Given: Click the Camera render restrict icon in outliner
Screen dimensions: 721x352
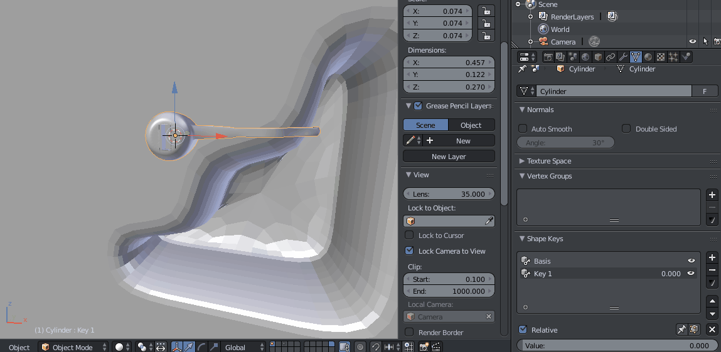Looking at the screenshot, I should click(717, 42).
